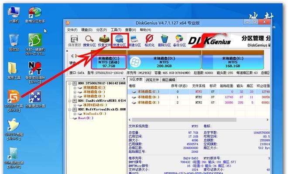This screenshot has height=174, width=288.
Task: Click the table scrollbar right arrow
Action: coord(267,120)
